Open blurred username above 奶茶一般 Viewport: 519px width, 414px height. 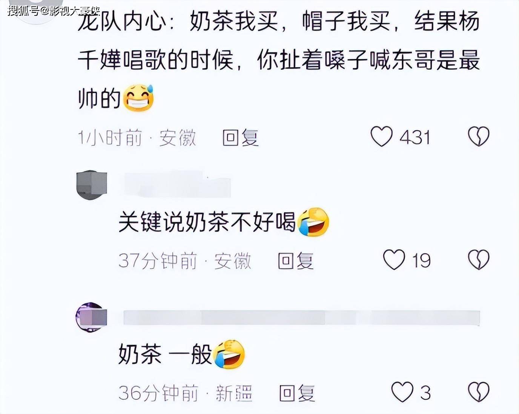click(301, 317)
